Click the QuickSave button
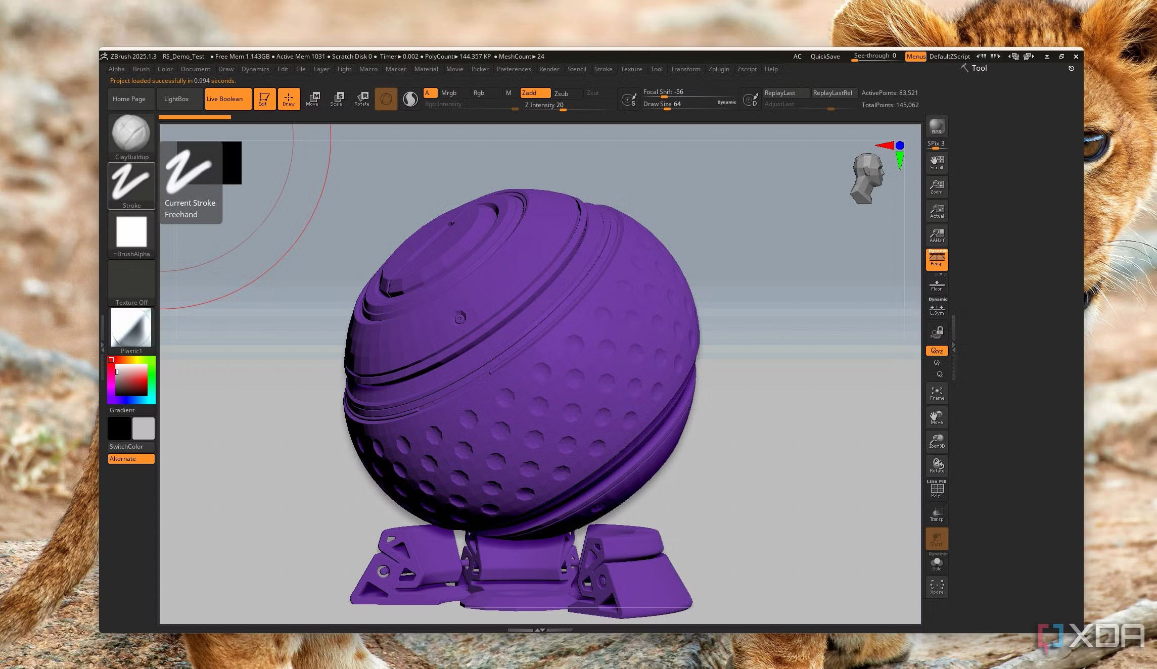The image size is (1157, 669). click(825, 57)
